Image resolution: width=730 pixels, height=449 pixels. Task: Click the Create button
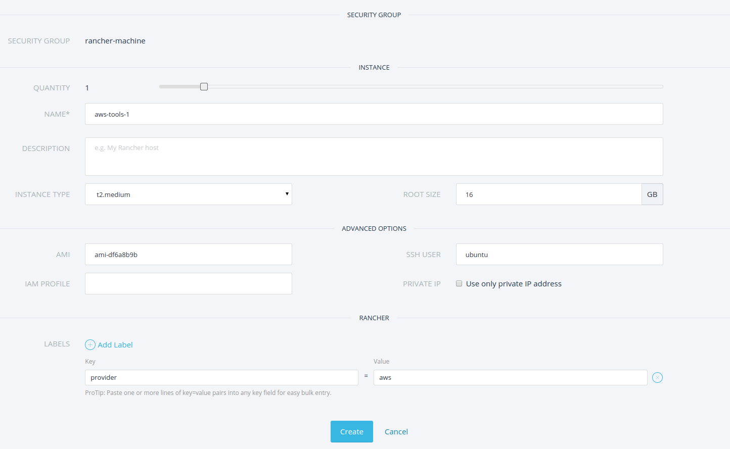(x=351, y=432)
